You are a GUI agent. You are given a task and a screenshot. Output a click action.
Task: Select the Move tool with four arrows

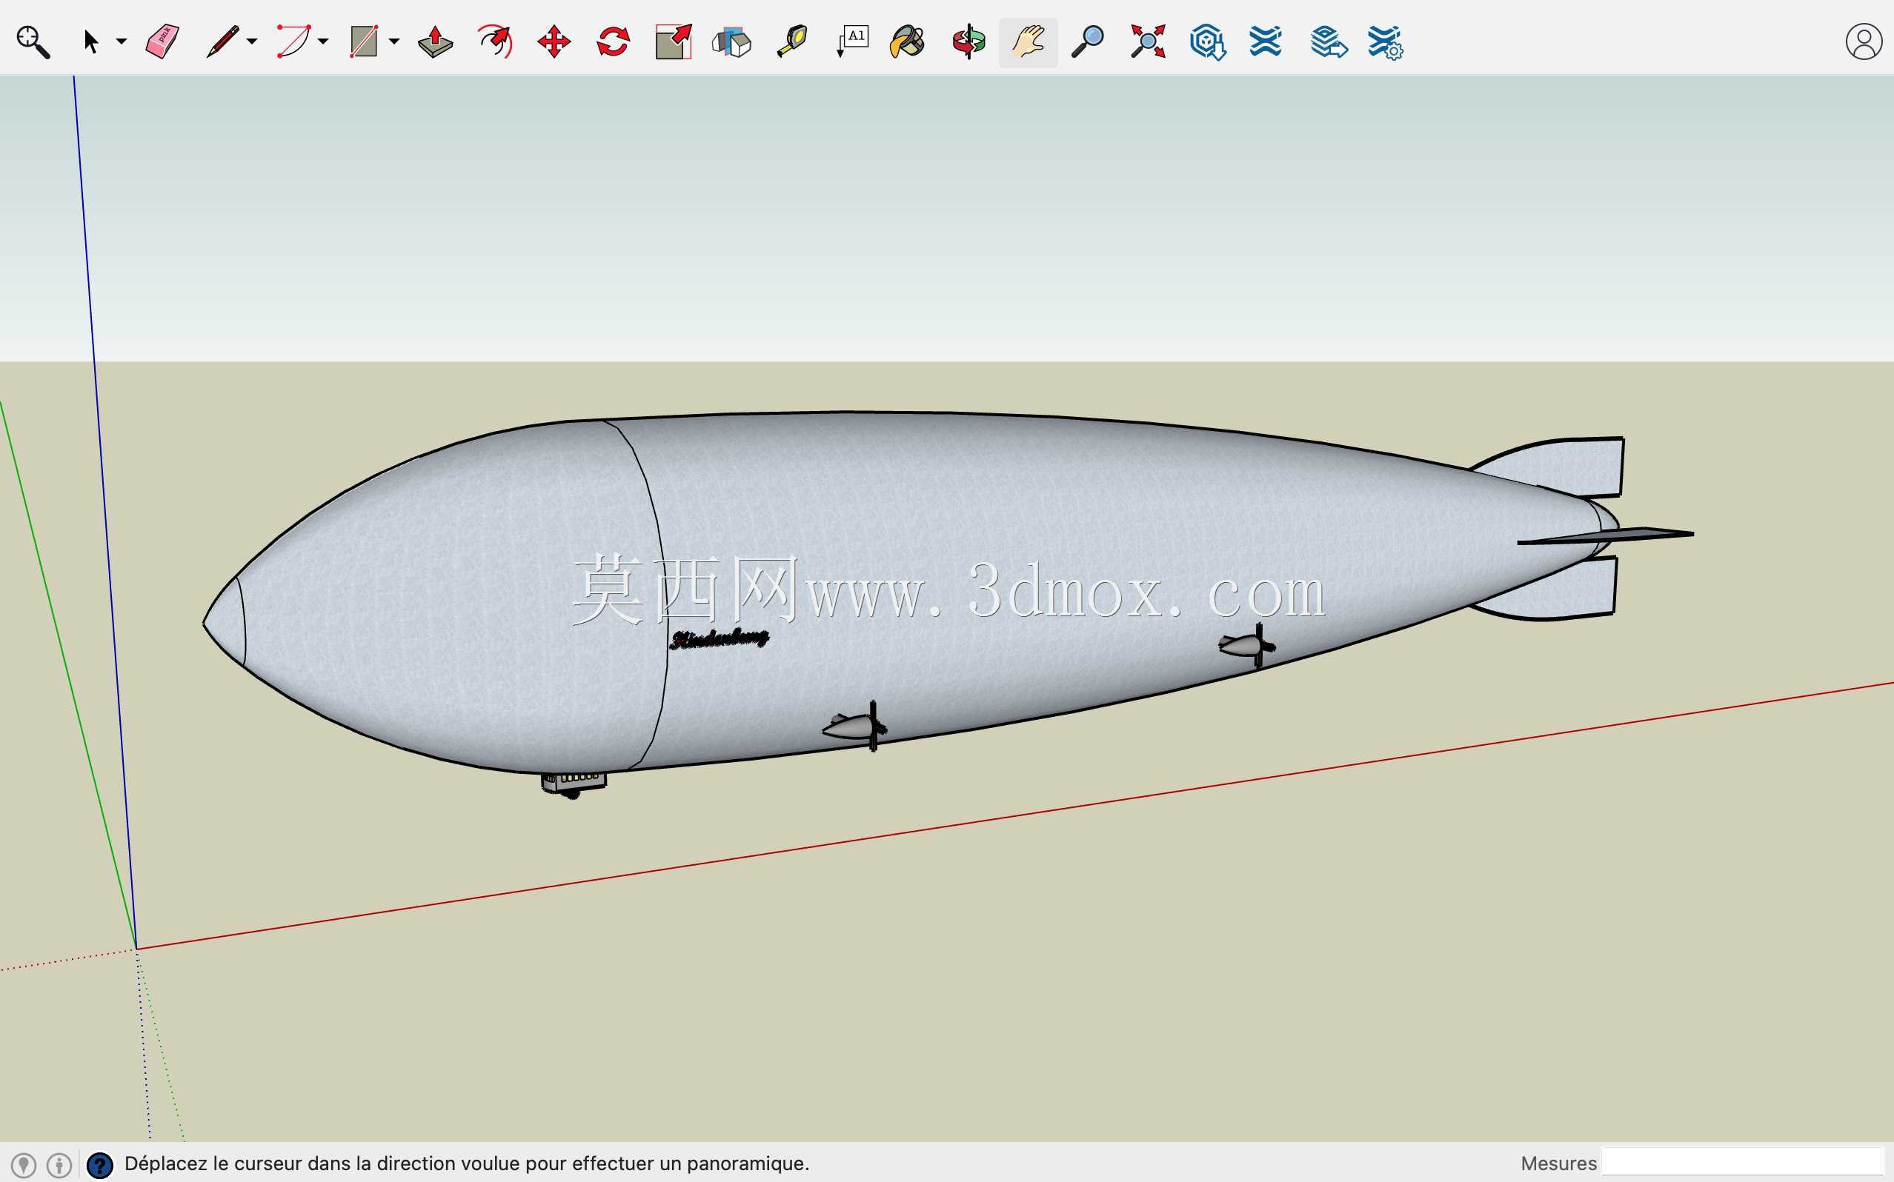coord(554,41)
